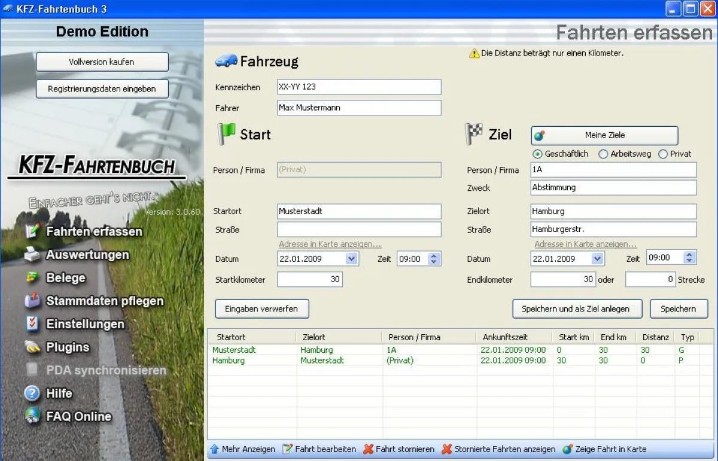Click the Kennzeichen input field
This screenshot has height=461, width=718.
359,87
